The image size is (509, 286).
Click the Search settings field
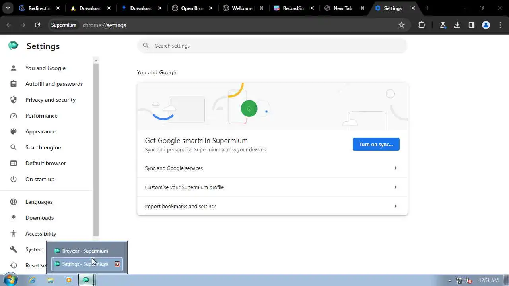pos(272,46)
